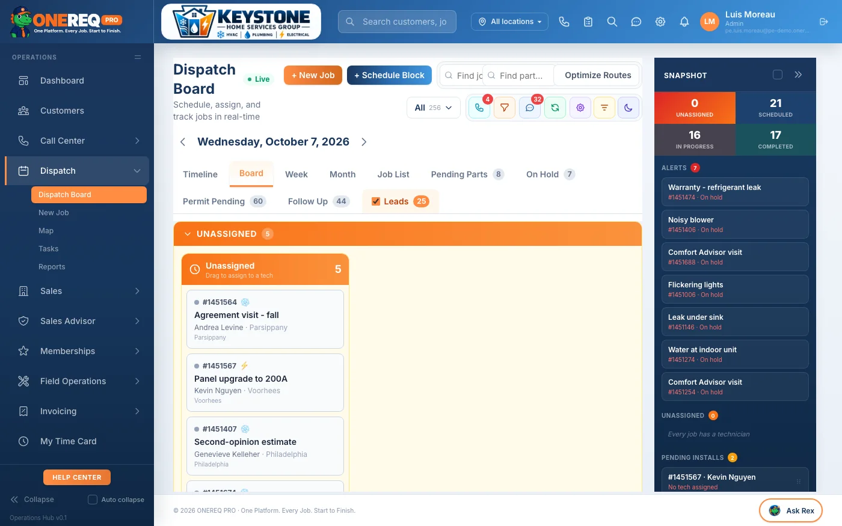Collapse the UNASSIGNED section chevron
842x526 pixels.
tap(188, 234)
